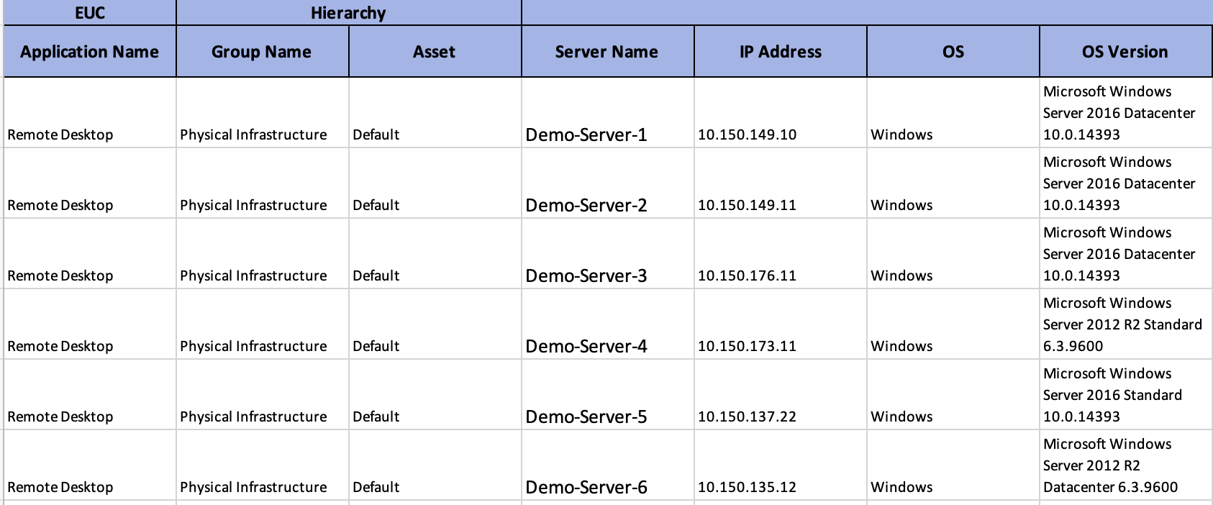Screen dimensions: 1213x505
Task: Select the Asset column header cell
Action: coord(435,52)
